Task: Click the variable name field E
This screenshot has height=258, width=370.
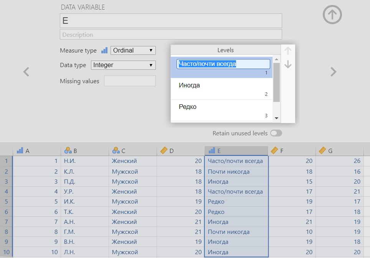Action: pyautogui.click(x=171, y=21)
